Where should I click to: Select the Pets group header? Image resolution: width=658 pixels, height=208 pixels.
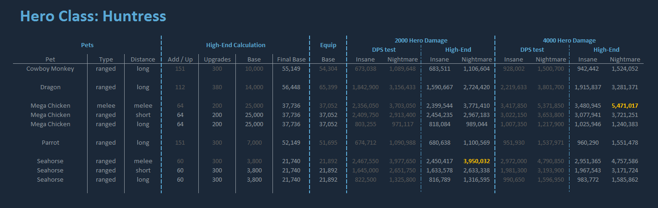[x=87, y=45]
